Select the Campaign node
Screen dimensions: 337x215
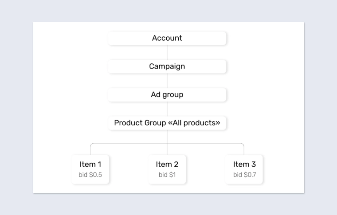(167, 66)
